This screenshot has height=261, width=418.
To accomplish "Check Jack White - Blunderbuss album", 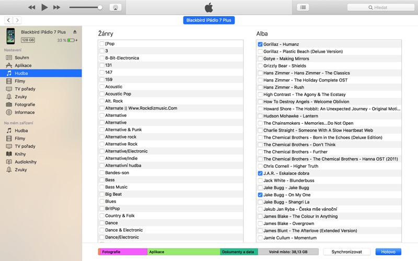I will [x=260, y=180].
